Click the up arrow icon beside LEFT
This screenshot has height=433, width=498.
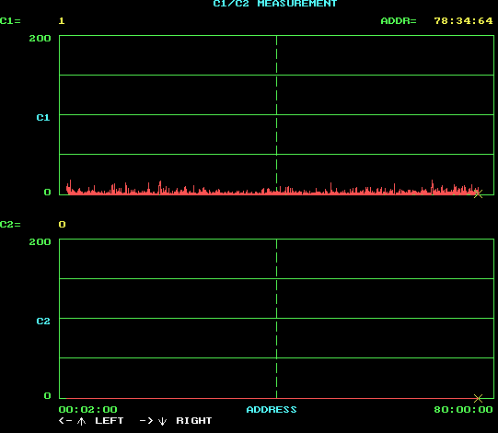point(81,421)
